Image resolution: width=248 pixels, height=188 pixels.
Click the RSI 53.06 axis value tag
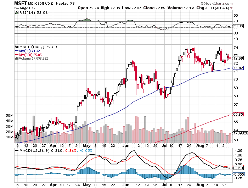(238, 26)
